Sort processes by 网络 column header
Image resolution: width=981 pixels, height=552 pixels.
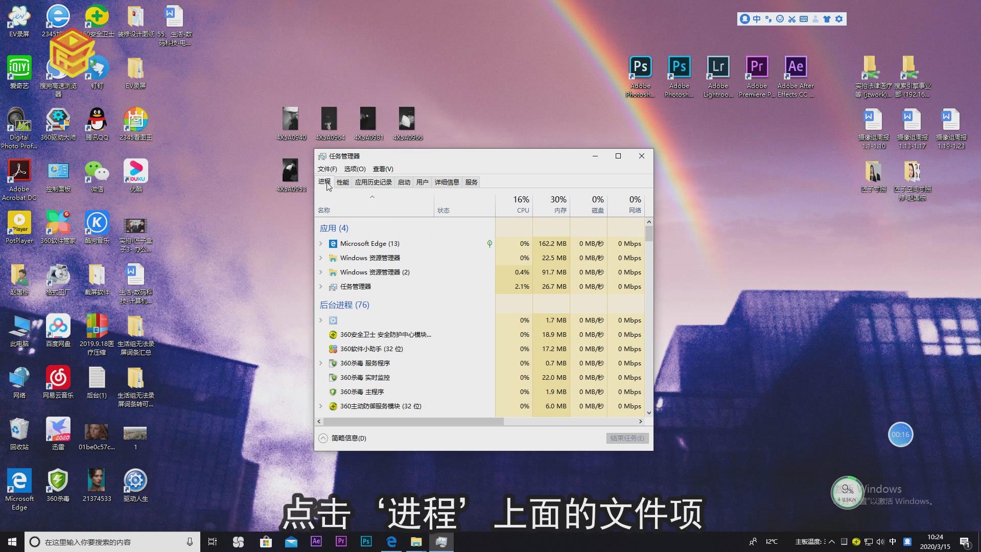pos(626,204)
